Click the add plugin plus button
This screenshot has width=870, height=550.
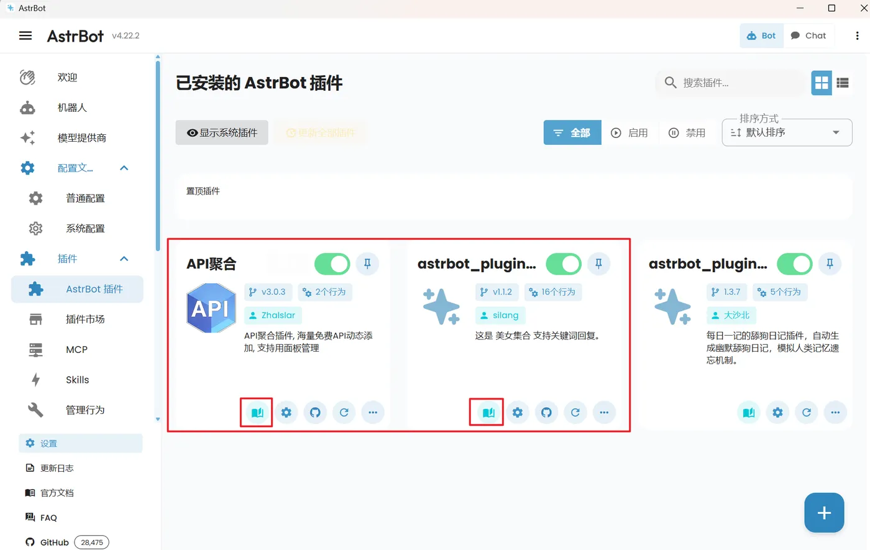click(824, 513)
